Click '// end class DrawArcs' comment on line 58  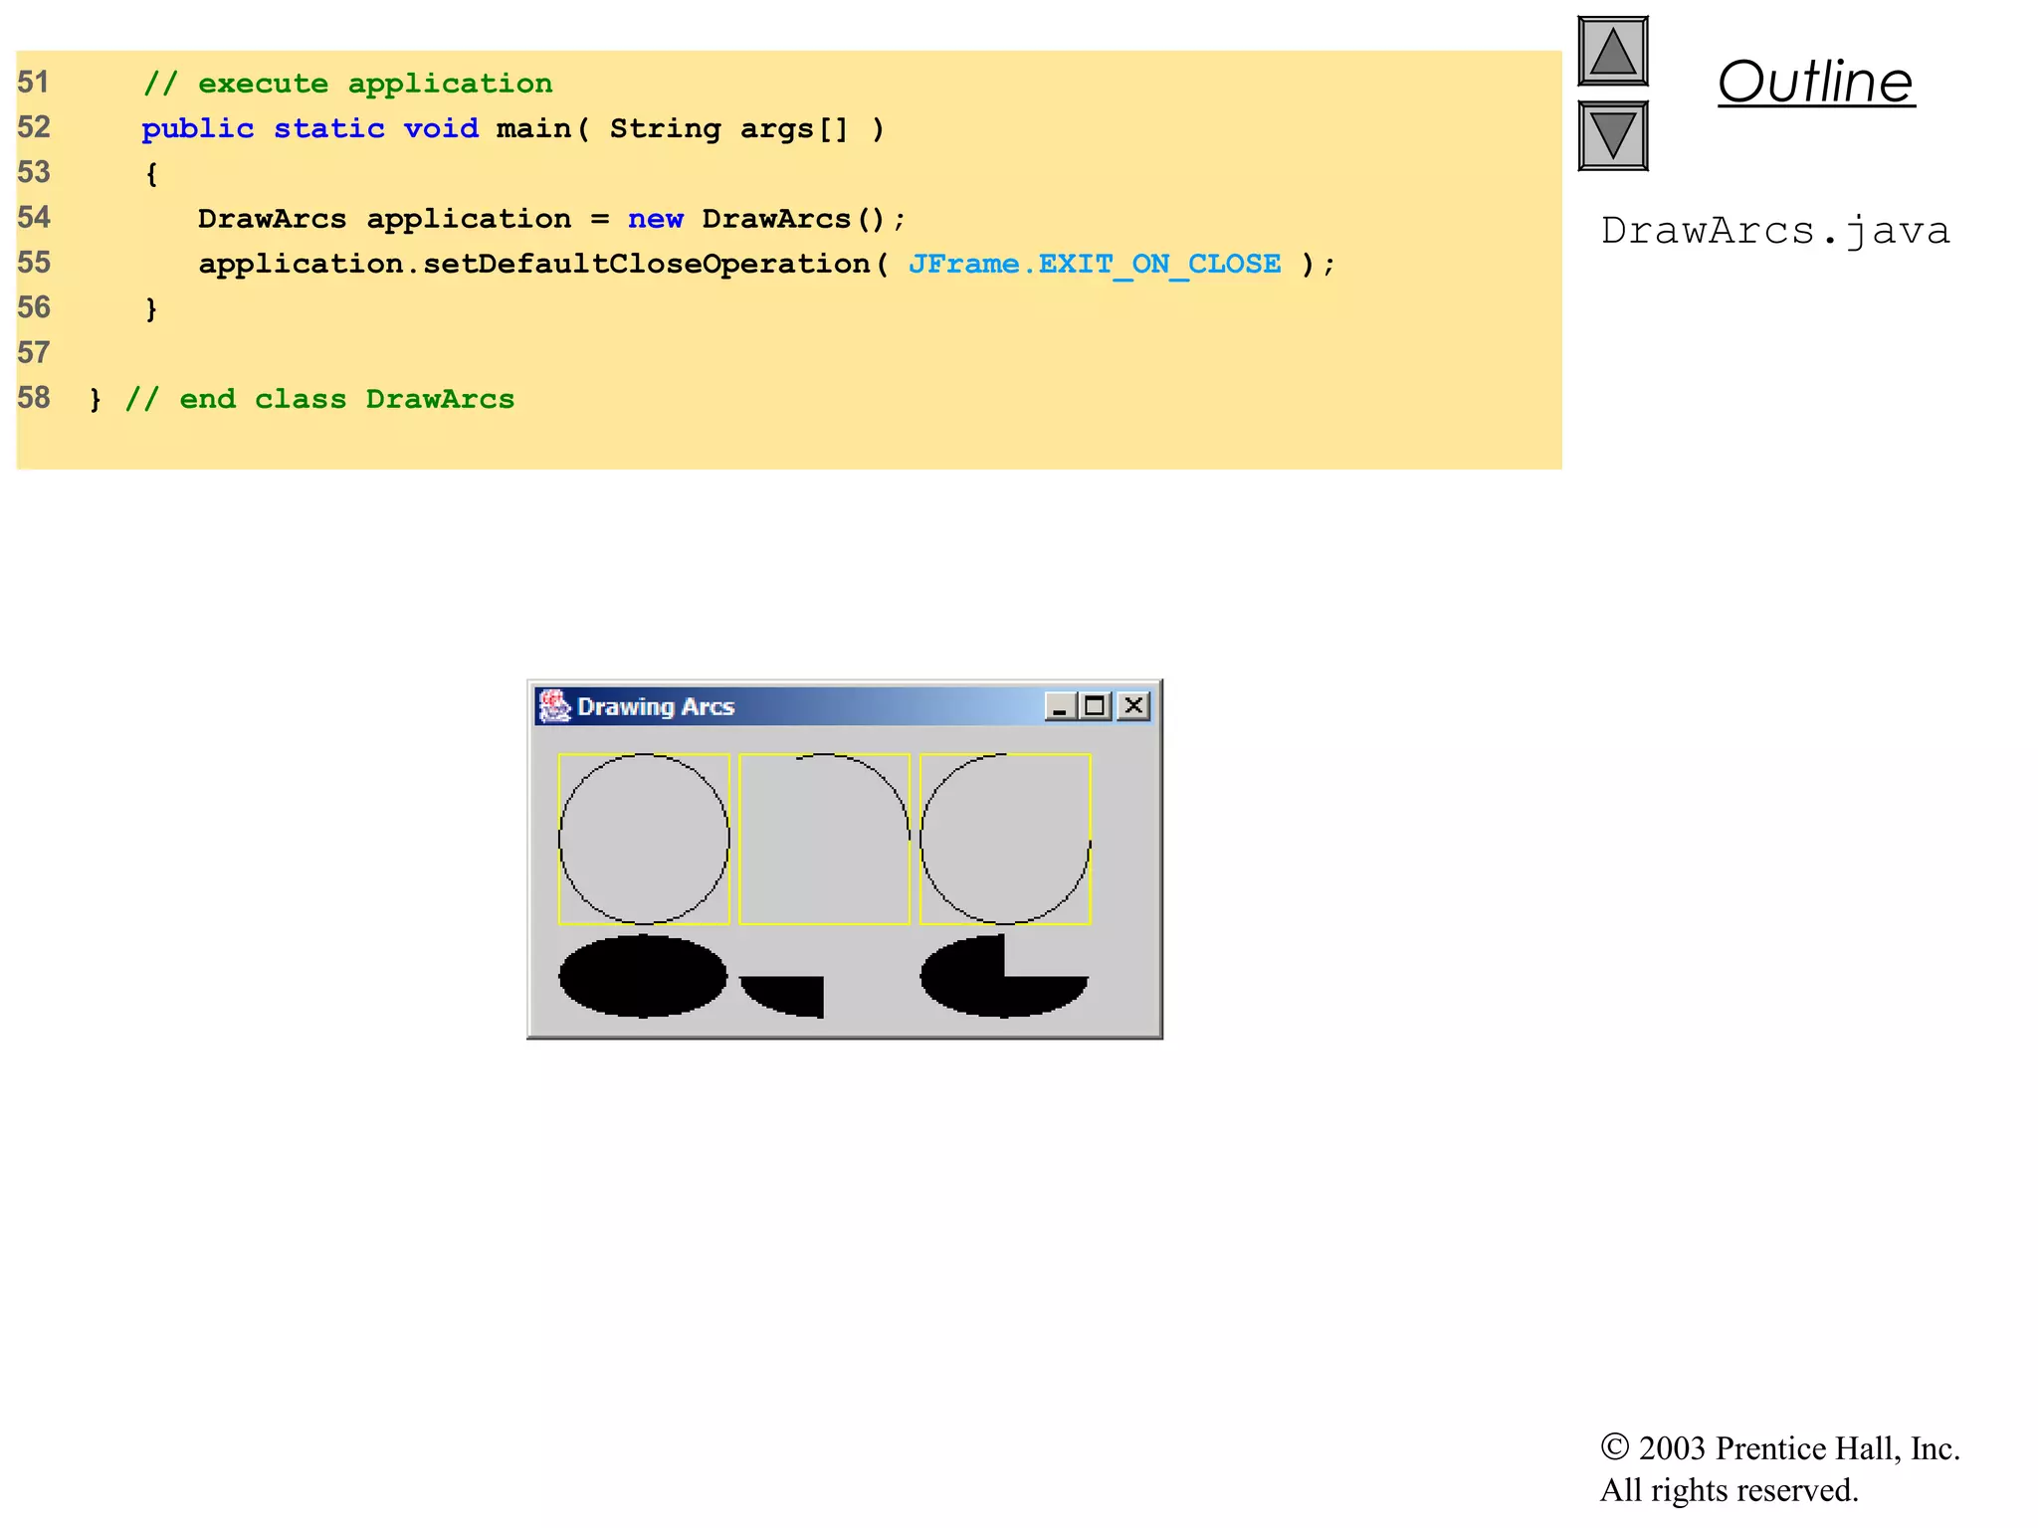click(319, 399)
